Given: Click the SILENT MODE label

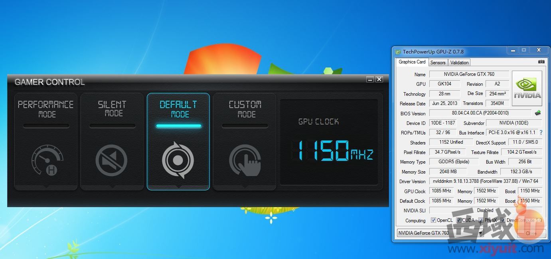Looking at the screenshot, I should [112, 109].
